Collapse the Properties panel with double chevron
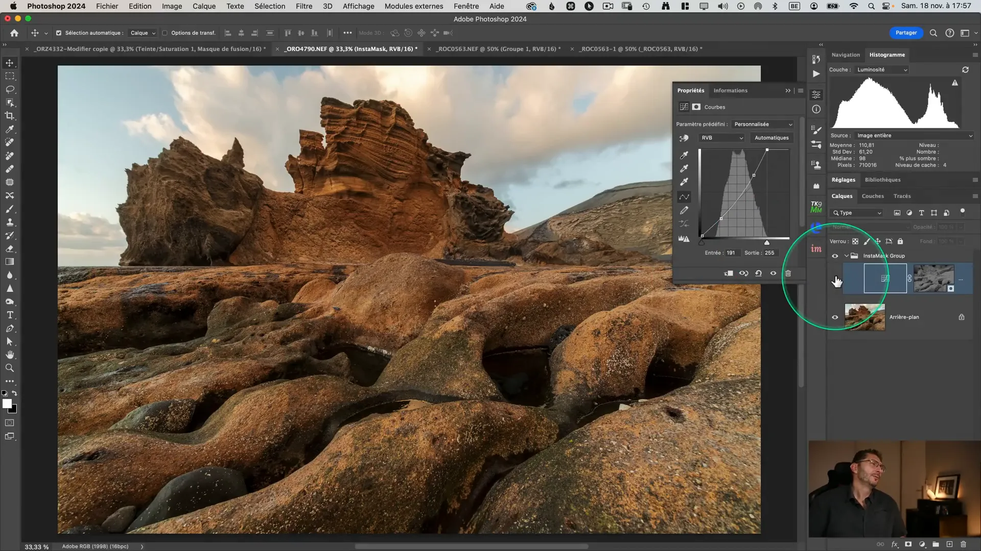 (788, 91)
